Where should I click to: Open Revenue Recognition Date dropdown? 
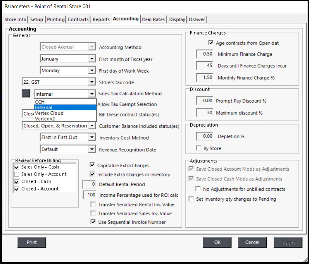(92, 149)
